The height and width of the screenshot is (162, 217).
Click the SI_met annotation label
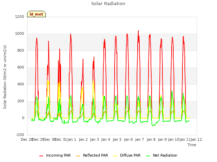(36, 14)
